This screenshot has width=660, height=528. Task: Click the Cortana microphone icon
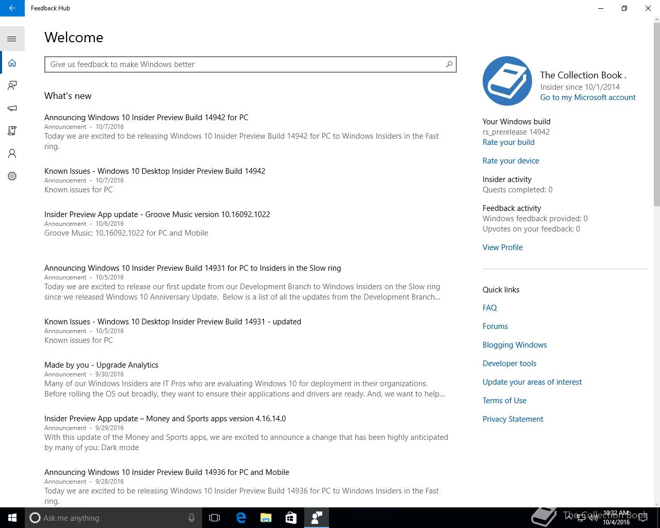(191, 518)
